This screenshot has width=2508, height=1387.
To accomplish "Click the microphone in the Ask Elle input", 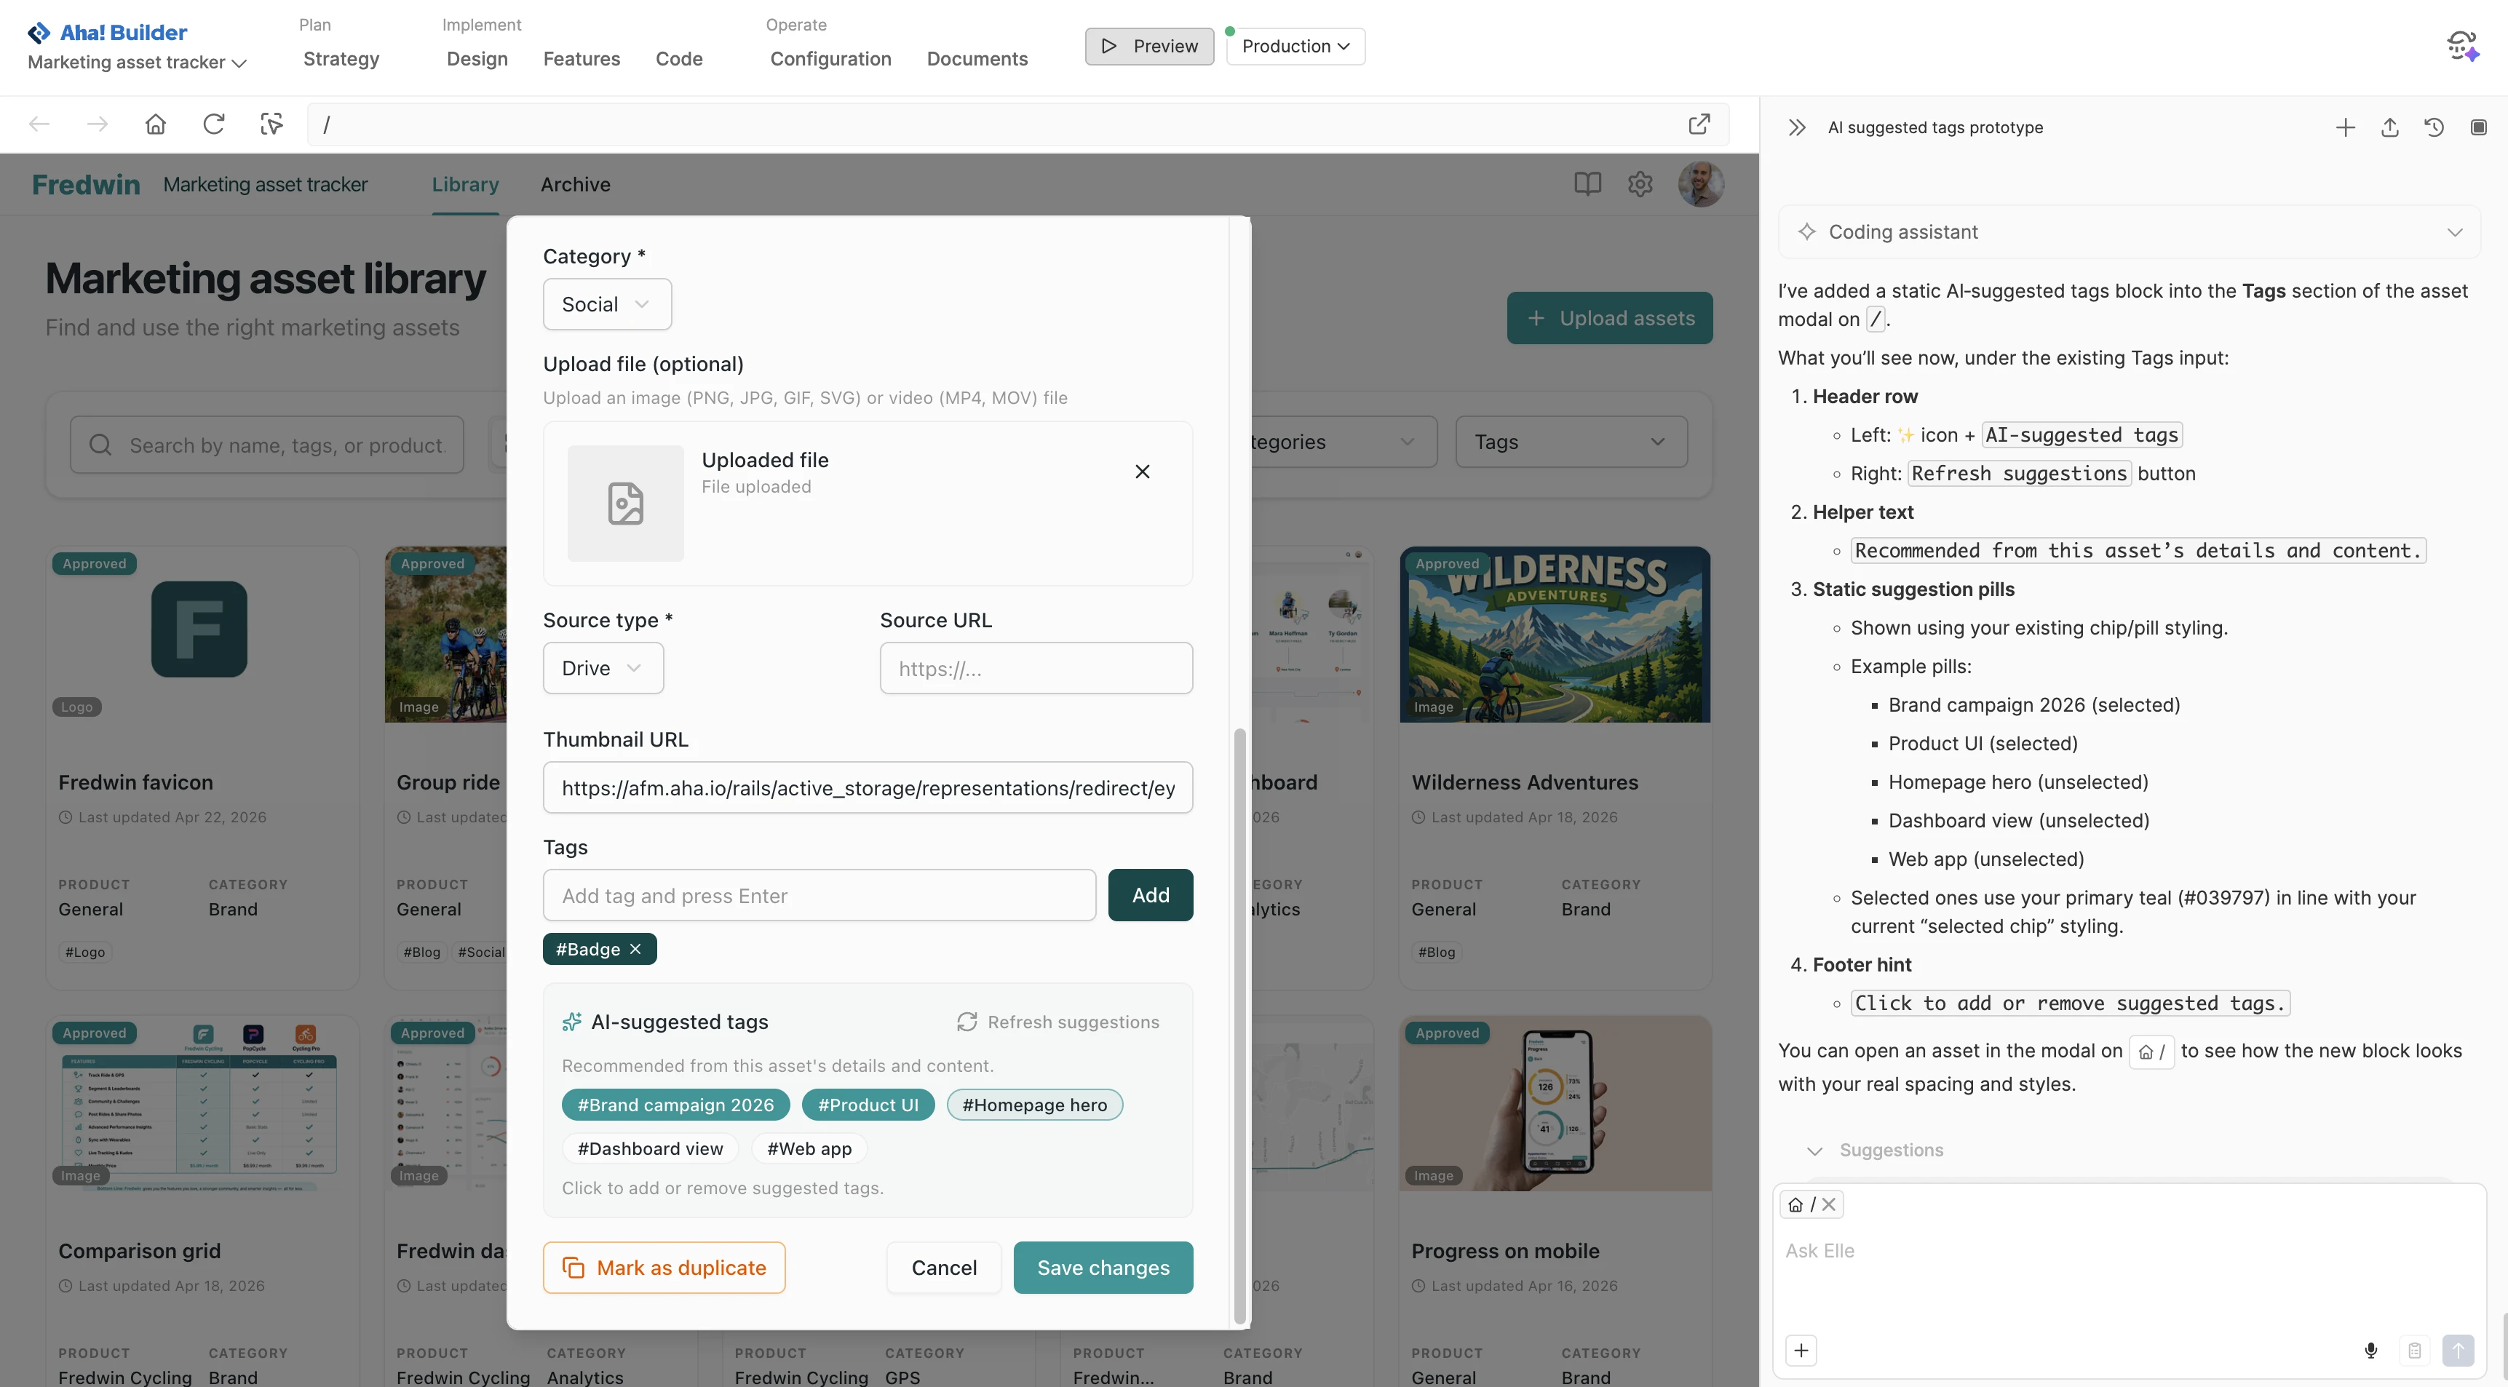I will pyautogui.click(x=2372, y=1350).
